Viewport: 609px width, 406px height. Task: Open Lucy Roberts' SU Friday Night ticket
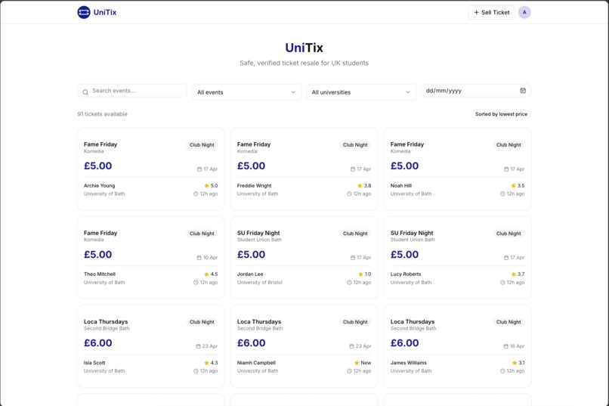(458, 258)
